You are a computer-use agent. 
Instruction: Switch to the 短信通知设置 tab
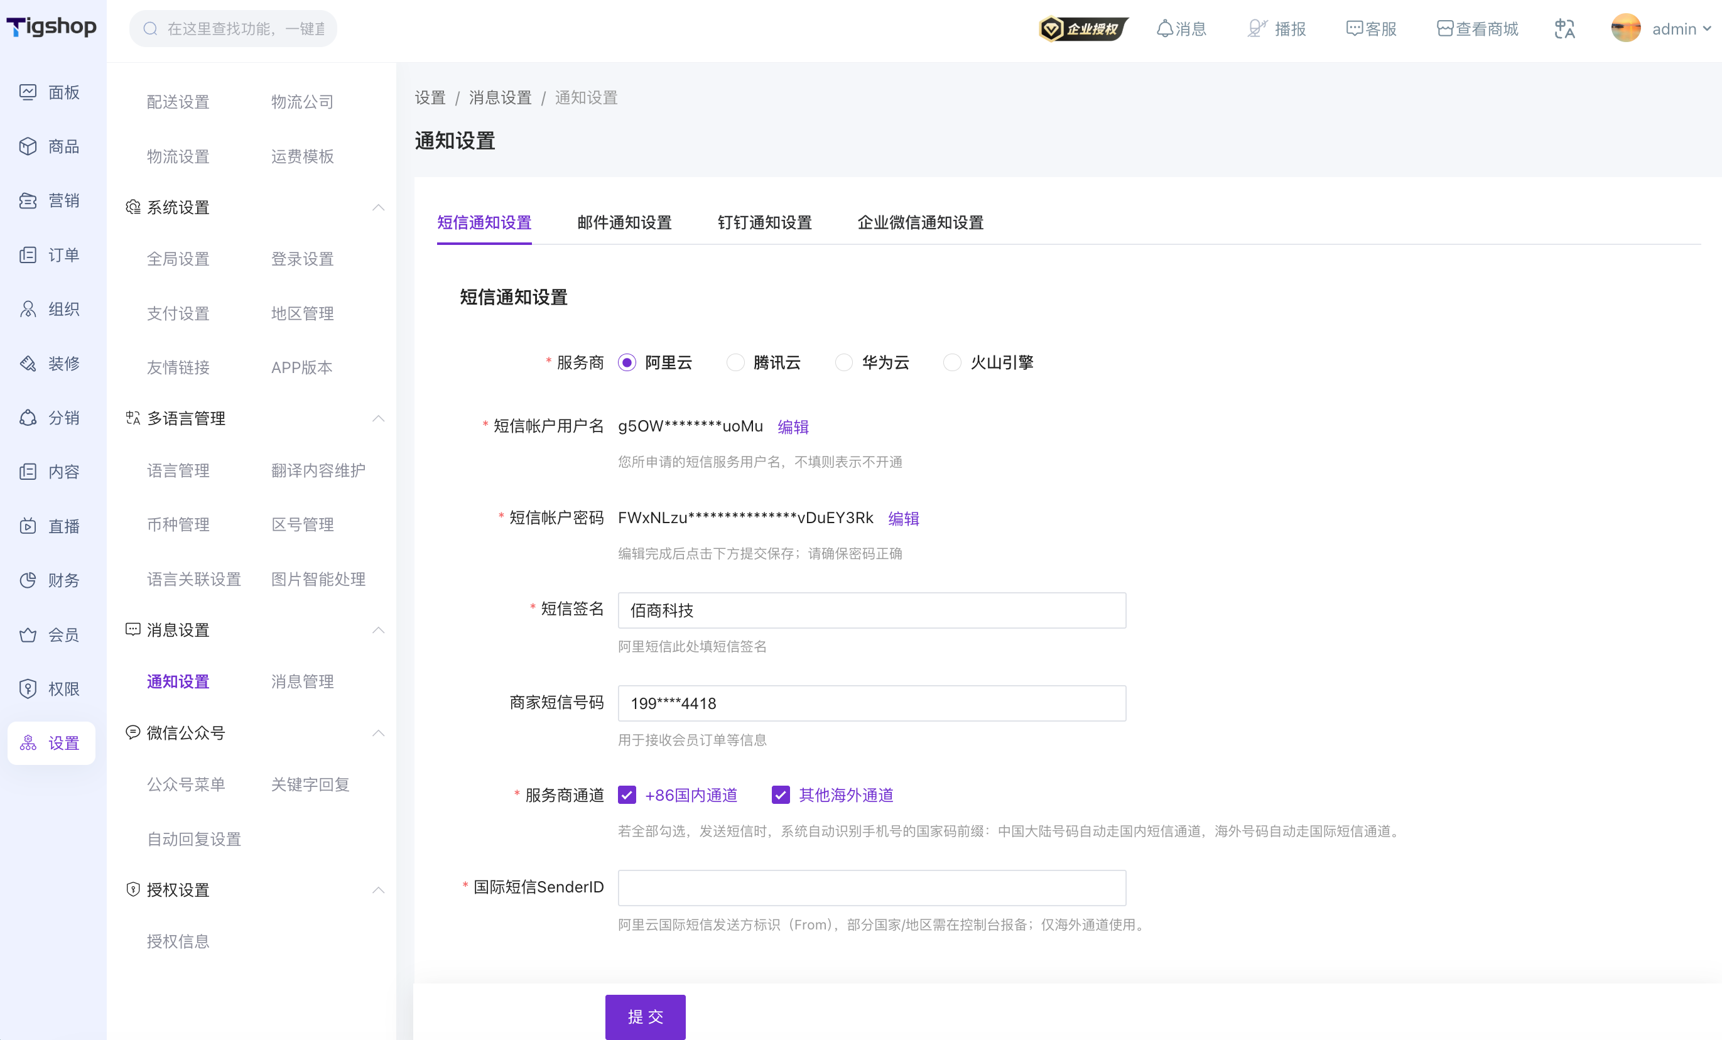tap(484, 222)
